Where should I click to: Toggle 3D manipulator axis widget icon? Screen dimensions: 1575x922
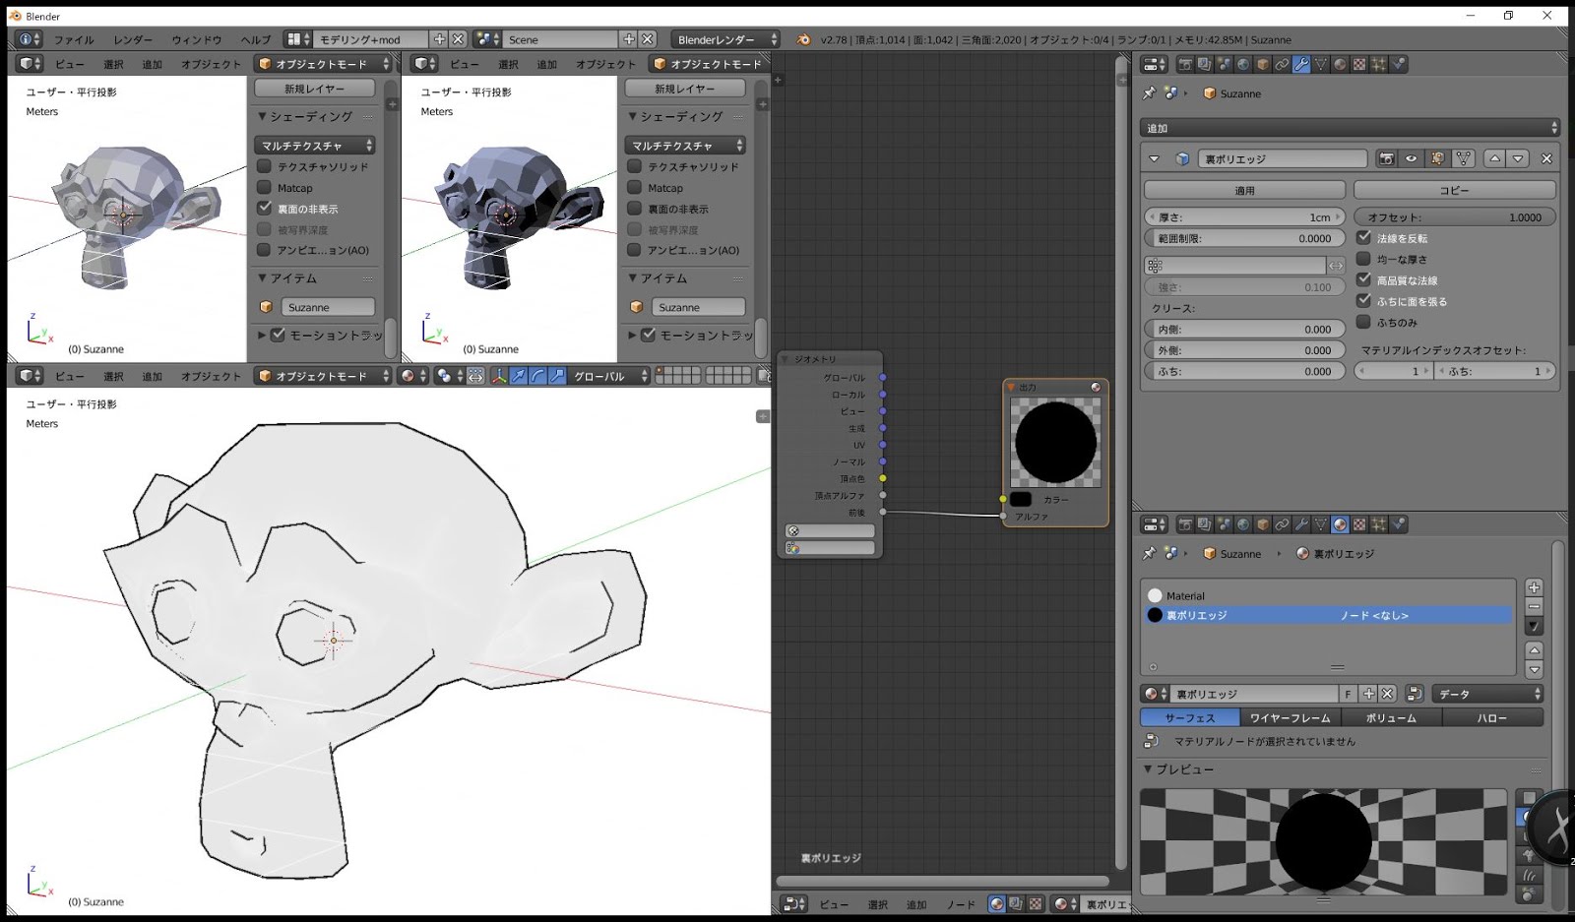click(x=499, y=376)
